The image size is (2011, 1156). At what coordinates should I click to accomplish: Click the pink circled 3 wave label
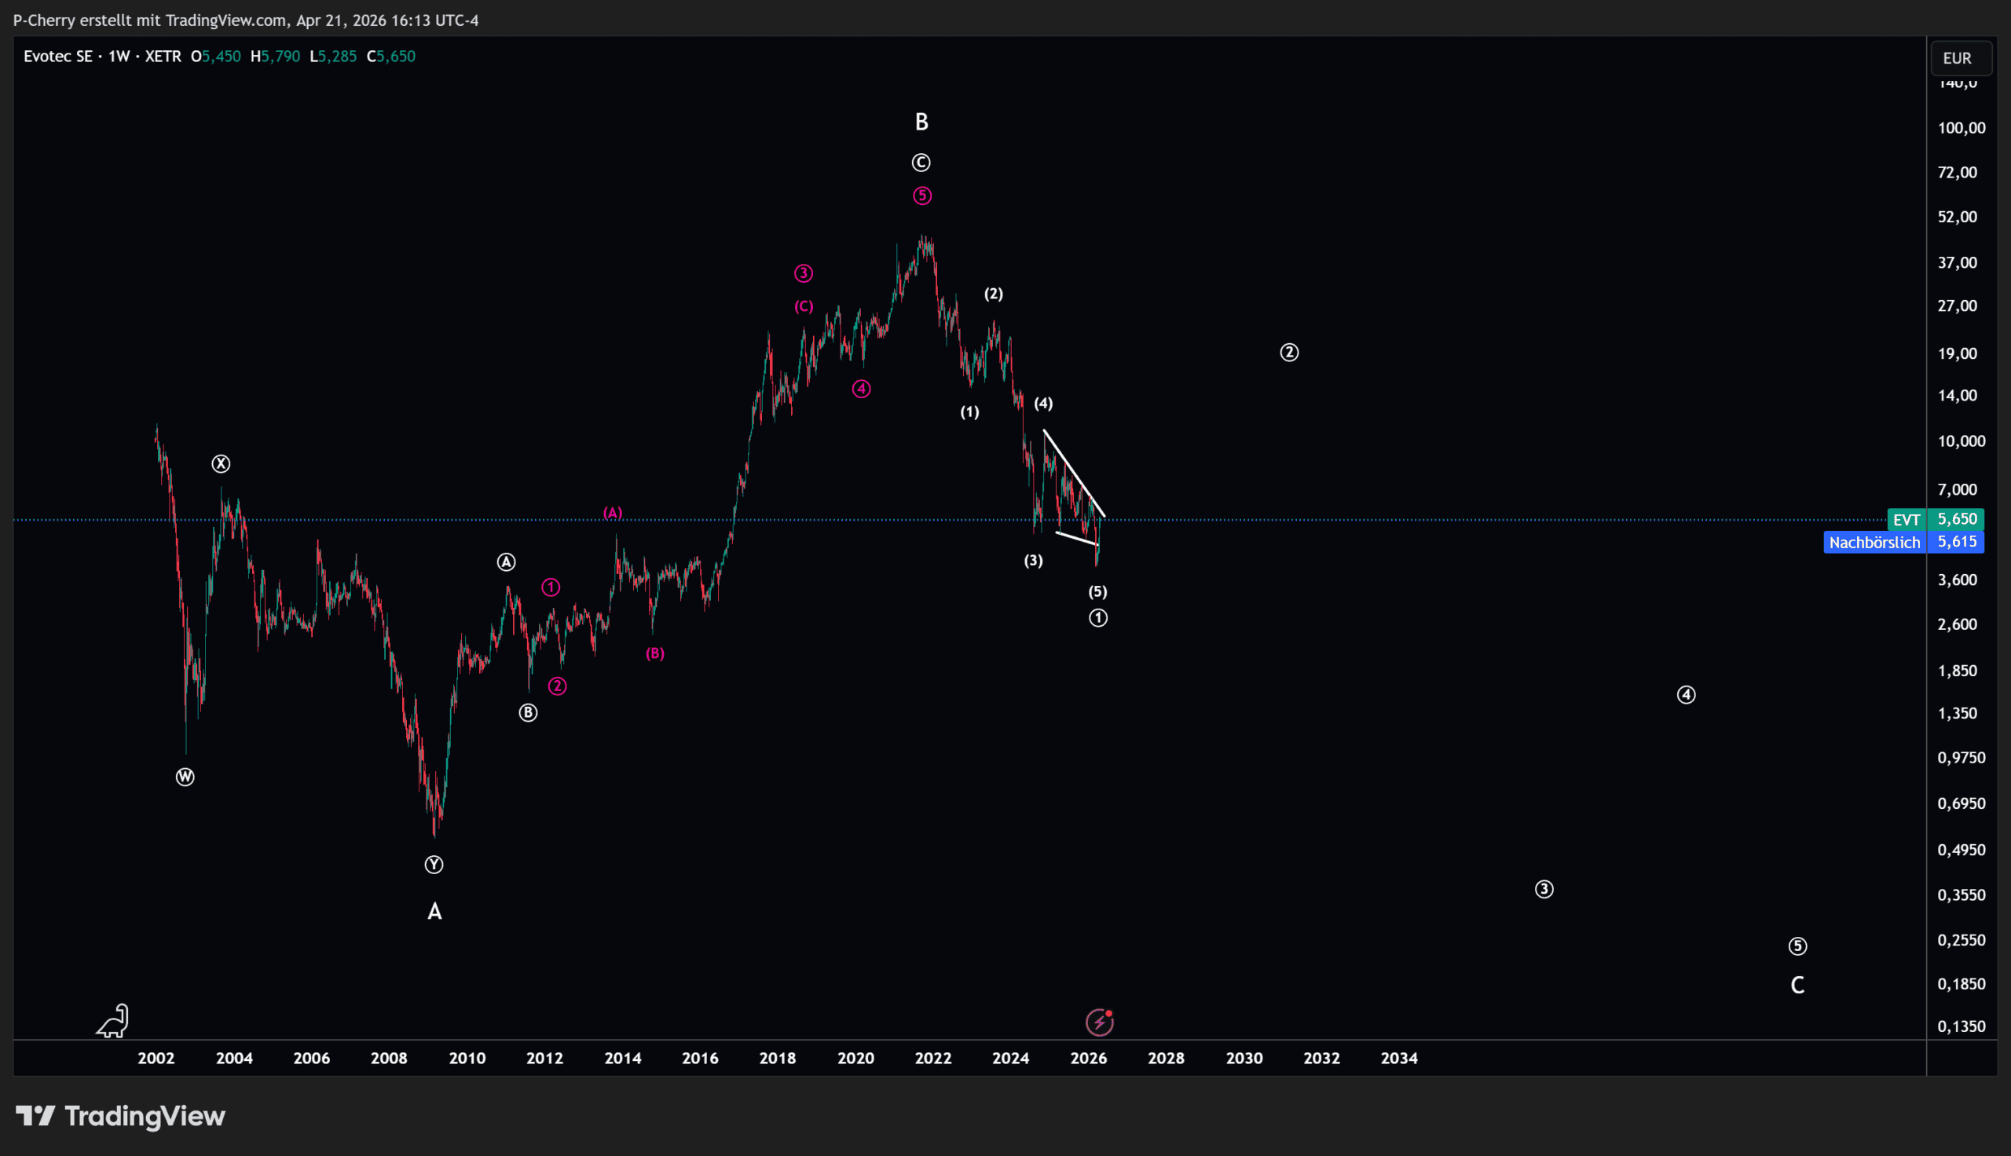click(x=804, y=273)
